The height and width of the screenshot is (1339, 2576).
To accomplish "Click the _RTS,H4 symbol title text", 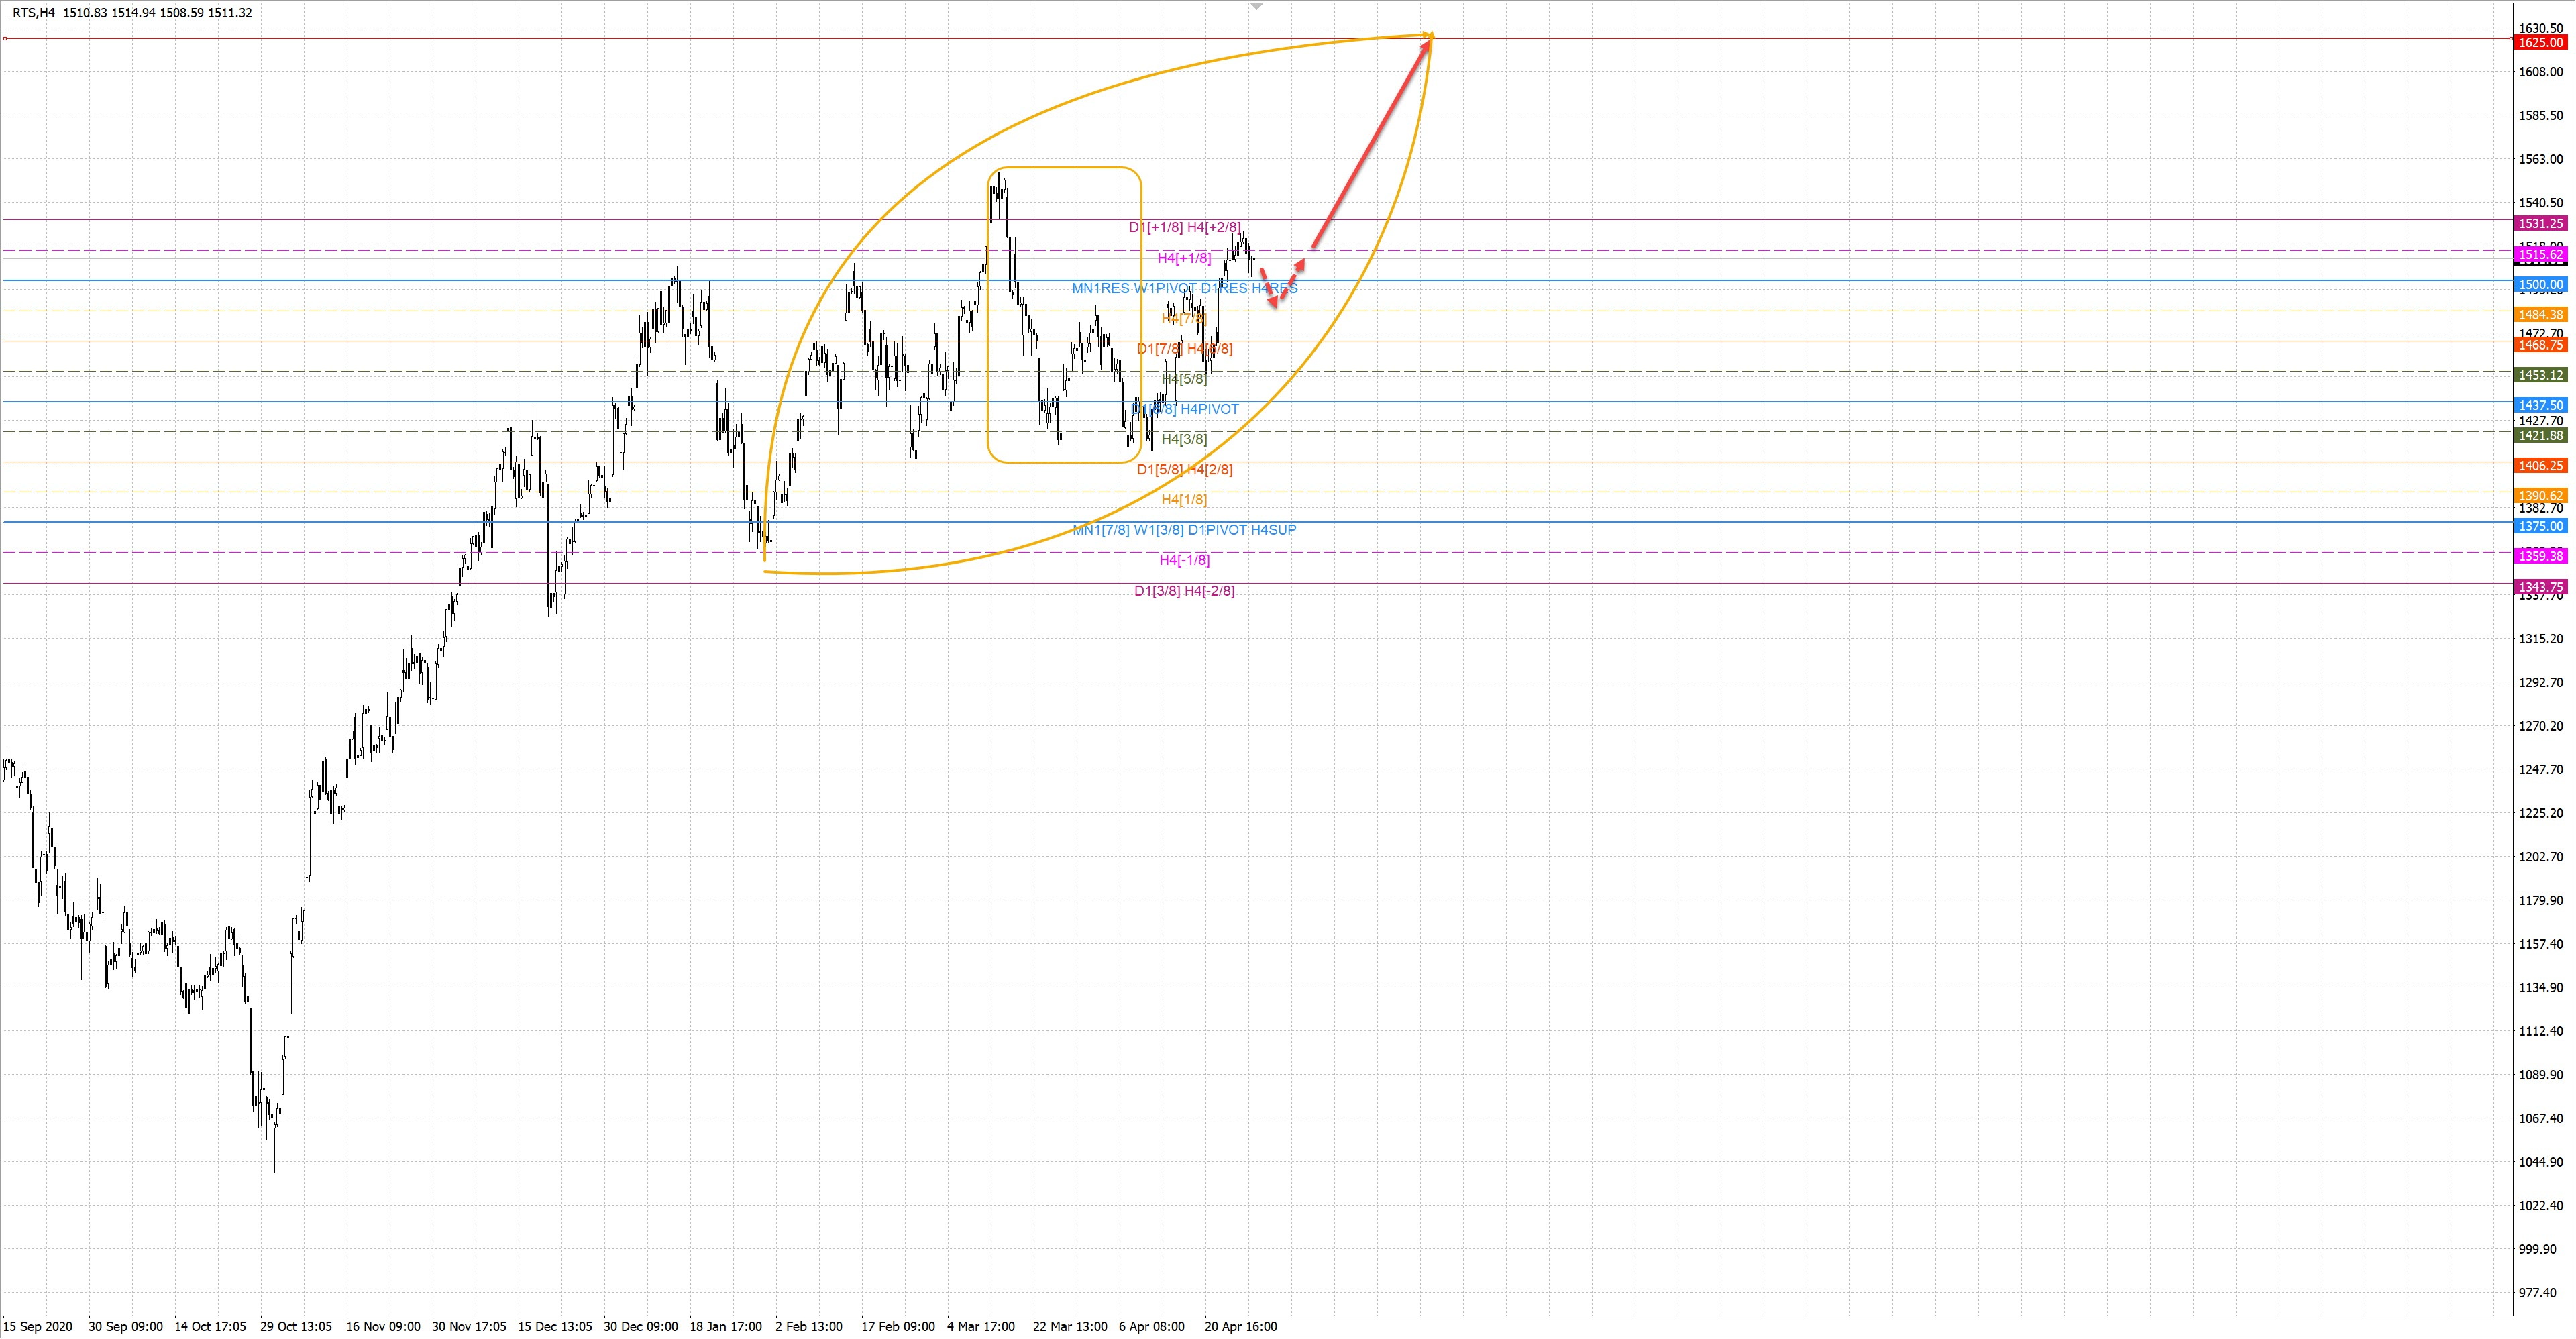I will pos(30,13).
